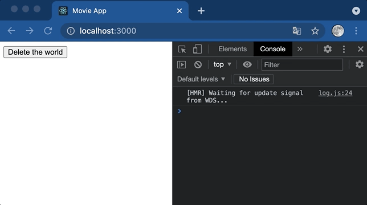Show more DevTools tabs
This screenshot has height=205, width=367.
[x=300, y=49]
